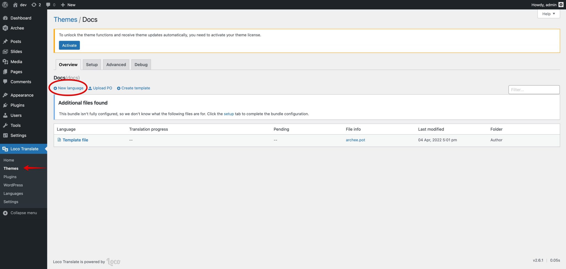Screen dimensions: 566x269
Task: Open Loco Translate Home submenu item
Action: 9,160
